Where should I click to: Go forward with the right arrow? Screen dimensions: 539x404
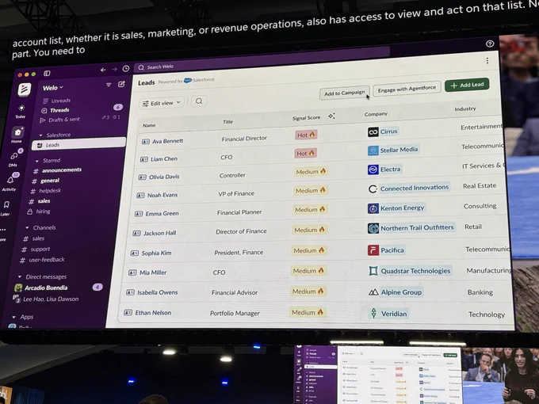point(114,69)
